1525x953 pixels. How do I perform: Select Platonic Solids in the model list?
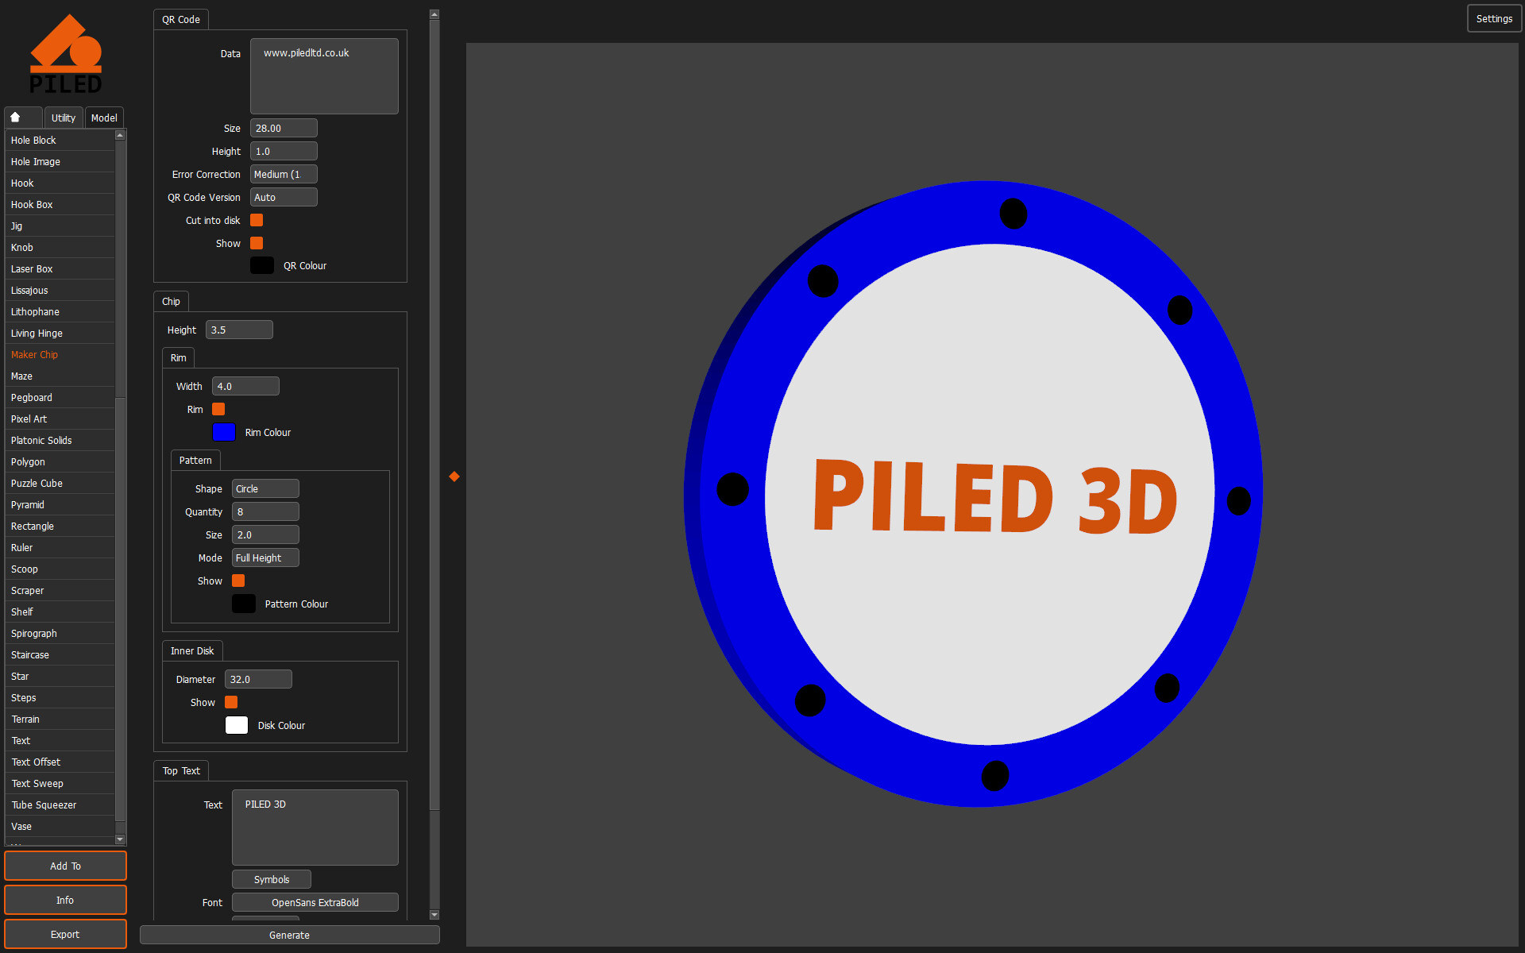click(x=60, y=440)
